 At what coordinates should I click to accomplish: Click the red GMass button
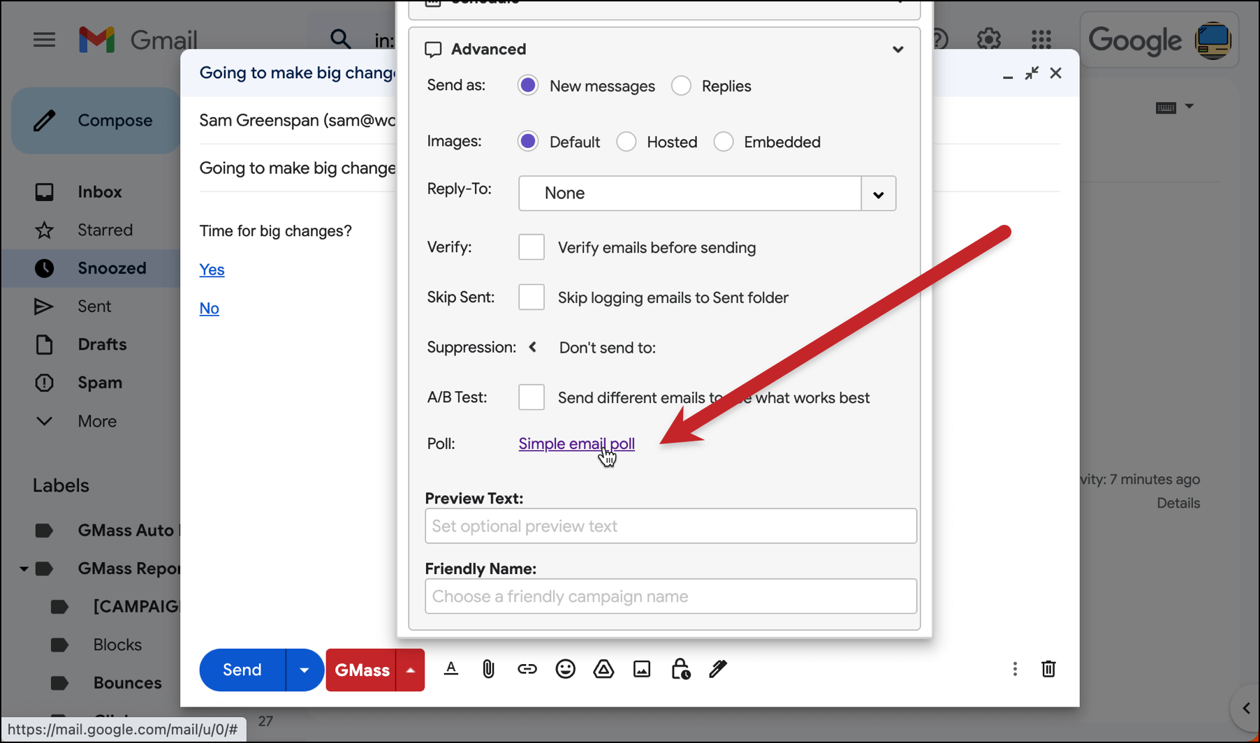[x=361, y=670]
